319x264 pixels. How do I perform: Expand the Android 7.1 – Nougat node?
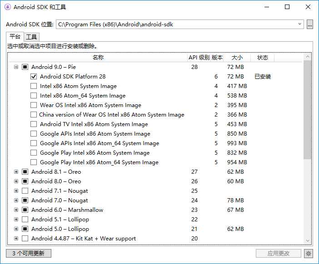pos(16,191)
